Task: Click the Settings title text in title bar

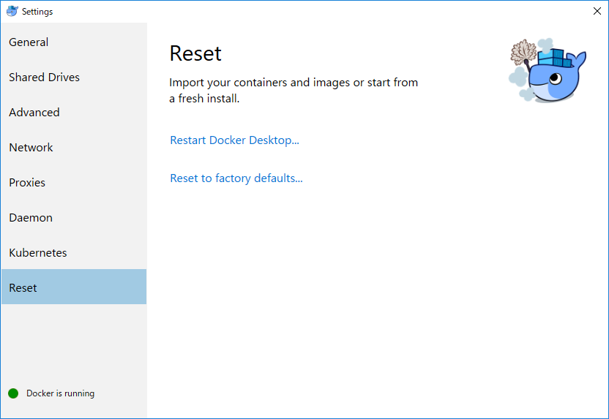Action: 37,12
